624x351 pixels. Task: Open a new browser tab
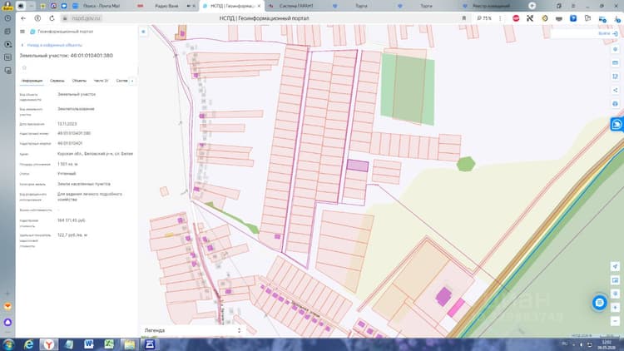532,6
